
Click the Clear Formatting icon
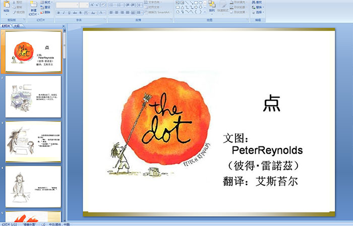[x=103, y=5]
